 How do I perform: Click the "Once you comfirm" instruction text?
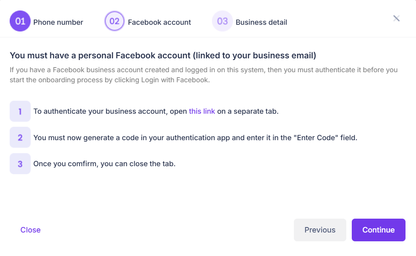point(104,164)
